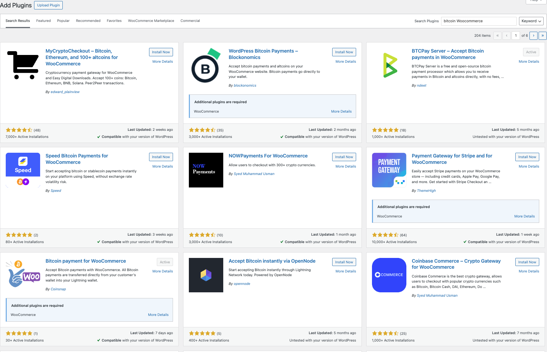
Task: Open BTCPay Server plugin title link
Action: click(x=448, y=54)
